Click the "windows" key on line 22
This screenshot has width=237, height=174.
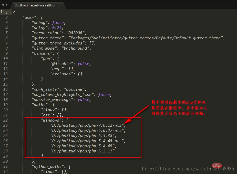tap(51, 120)
